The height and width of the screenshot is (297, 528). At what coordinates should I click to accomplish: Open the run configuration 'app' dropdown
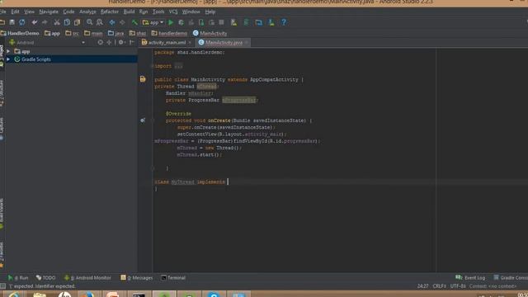click(153, 22)
